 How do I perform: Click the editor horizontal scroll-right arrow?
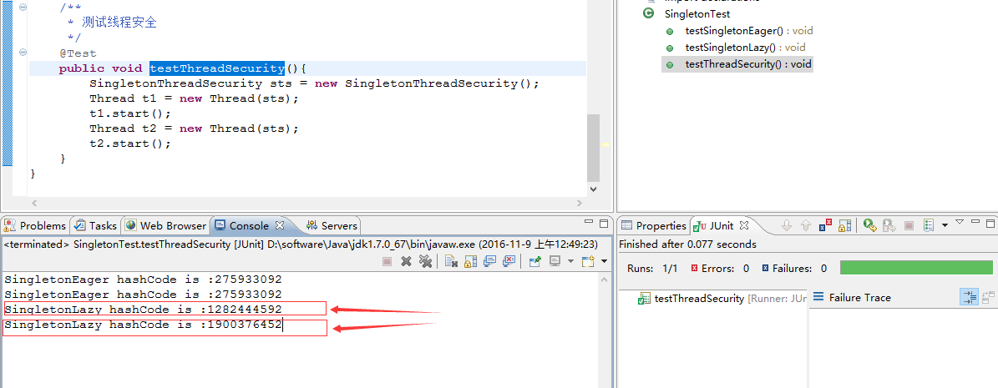[x=580, y=203]
